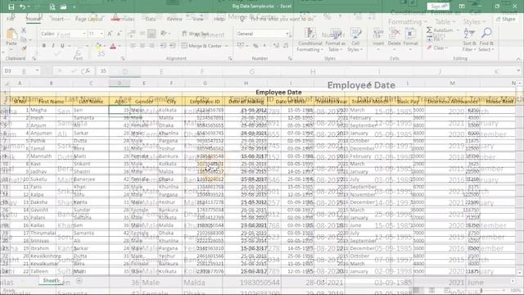Click the Tell me what you want search box
This screenshot has height=295, width=524.
click(x=282, y=19)
